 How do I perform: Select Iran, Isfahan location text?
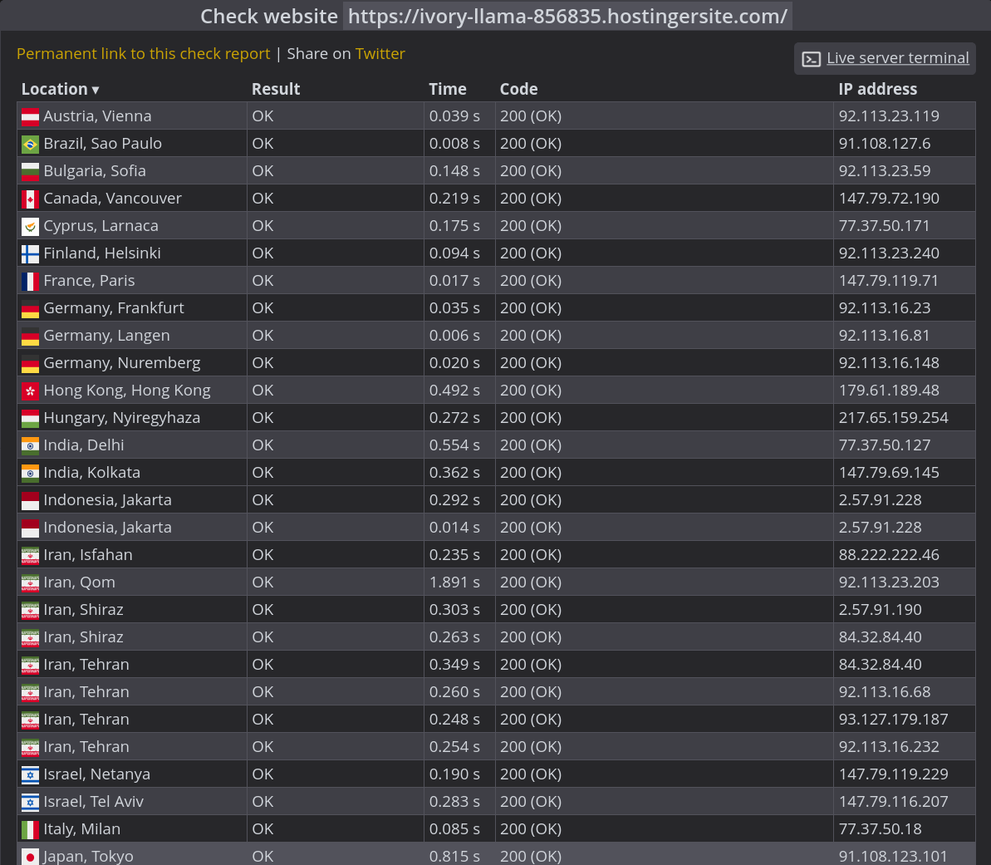(88, 554)
